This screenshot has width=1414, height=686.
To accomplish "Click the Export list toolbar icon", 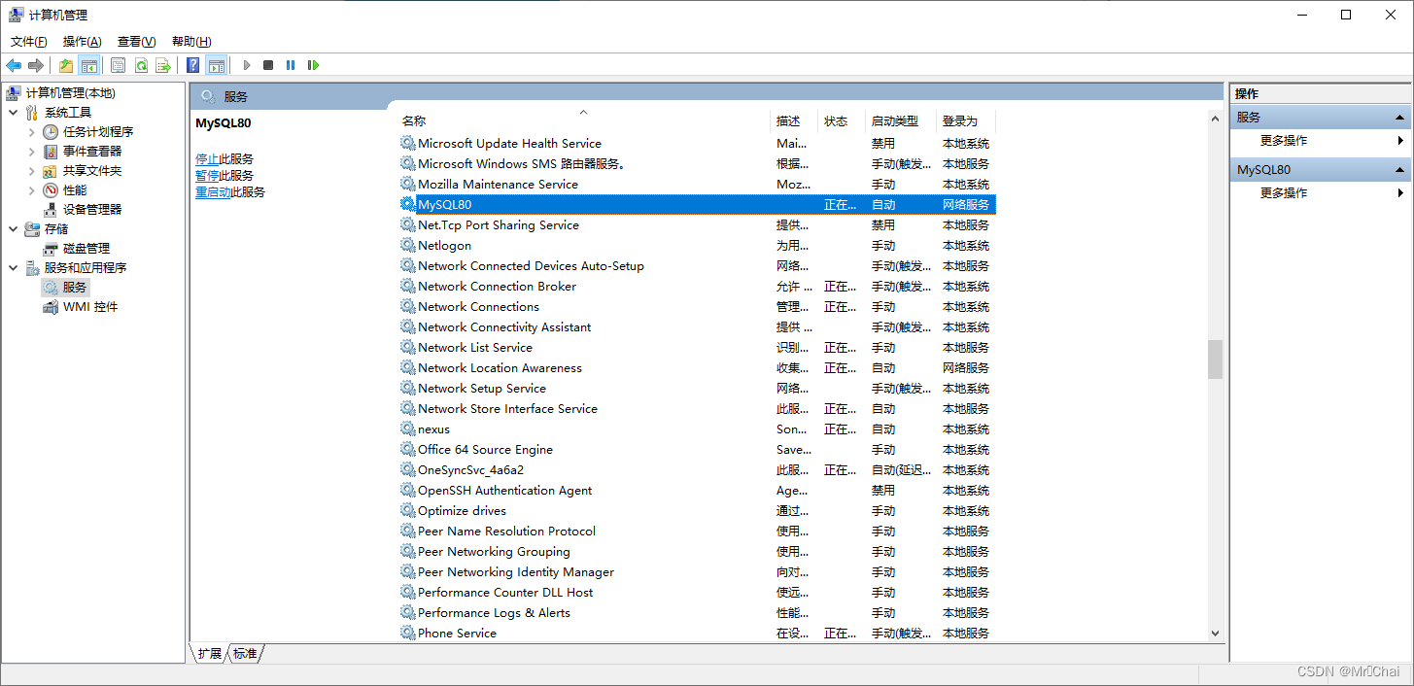I will (x=163, y=65).
